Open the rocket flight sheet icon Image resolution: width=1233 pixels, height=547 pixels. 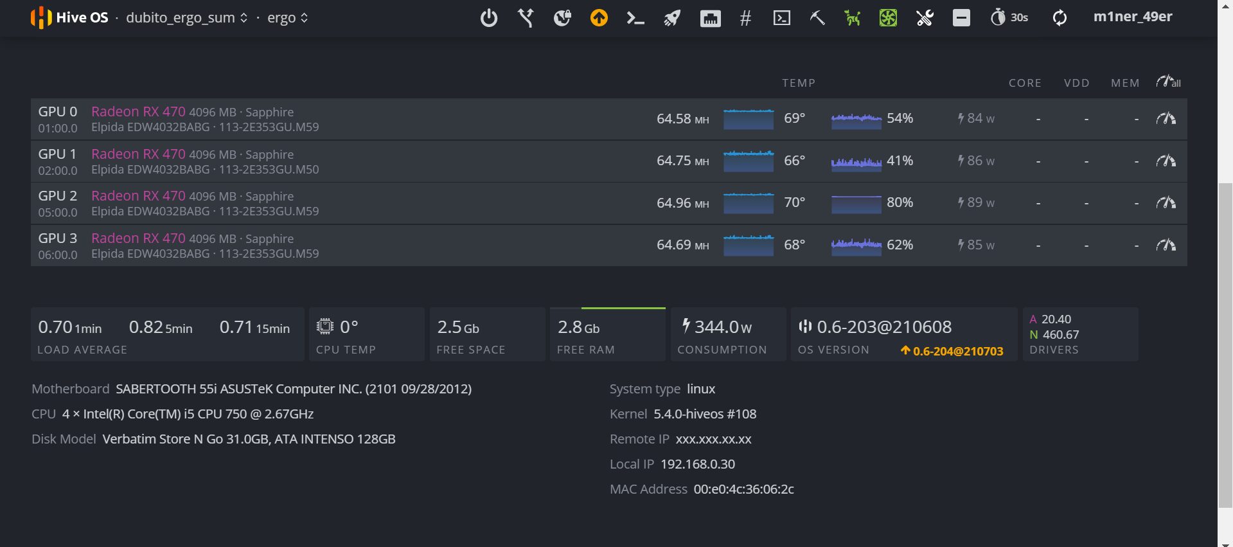point(672,18)
